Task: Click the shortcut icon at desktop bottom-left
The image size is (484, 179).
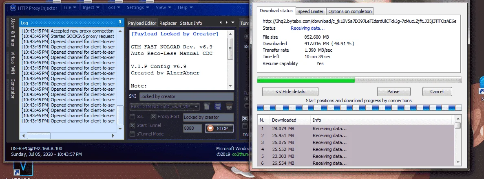Action: click(23, 168)
